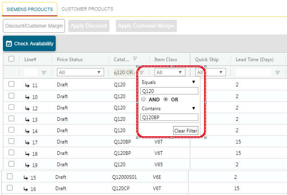Screen dimensions: 287x195
Task: Click the Apply Discount button
Action: (89, 26)
